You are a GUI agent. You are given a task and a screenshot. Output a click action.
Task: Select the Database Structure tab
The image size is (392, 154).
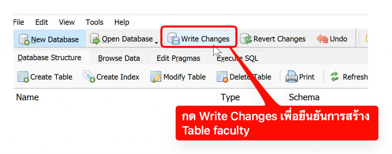[x=49, y=58]
